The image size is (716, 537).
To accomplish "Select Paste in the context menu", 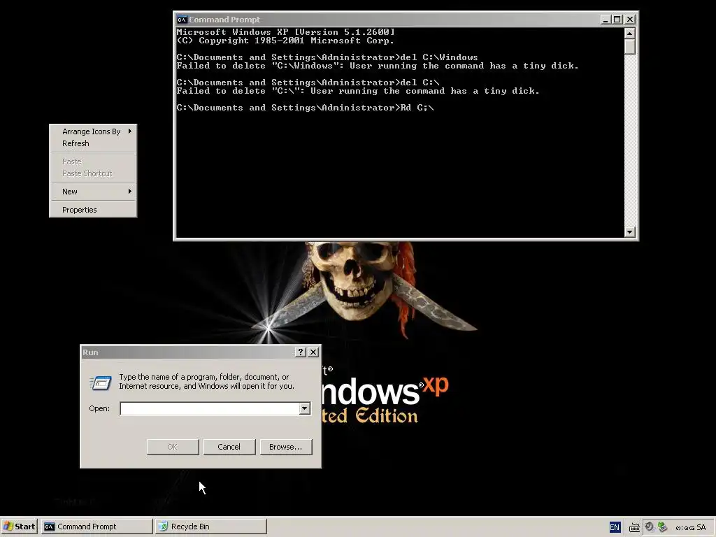I will coord(93,162).
